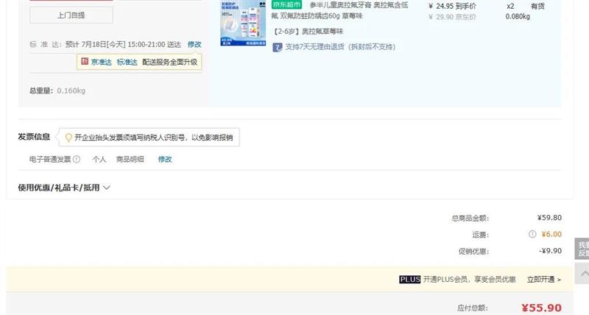Click 支持7天无理由退货 return policy text
This screenshot has height=315, width=589.
pos(340,47)
